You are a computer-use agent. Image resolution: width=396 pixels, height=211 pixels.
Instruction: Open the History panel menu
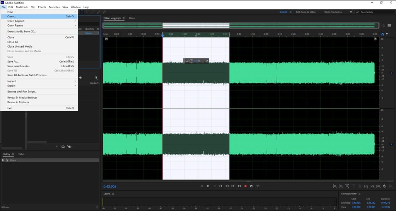click(13, 154)
